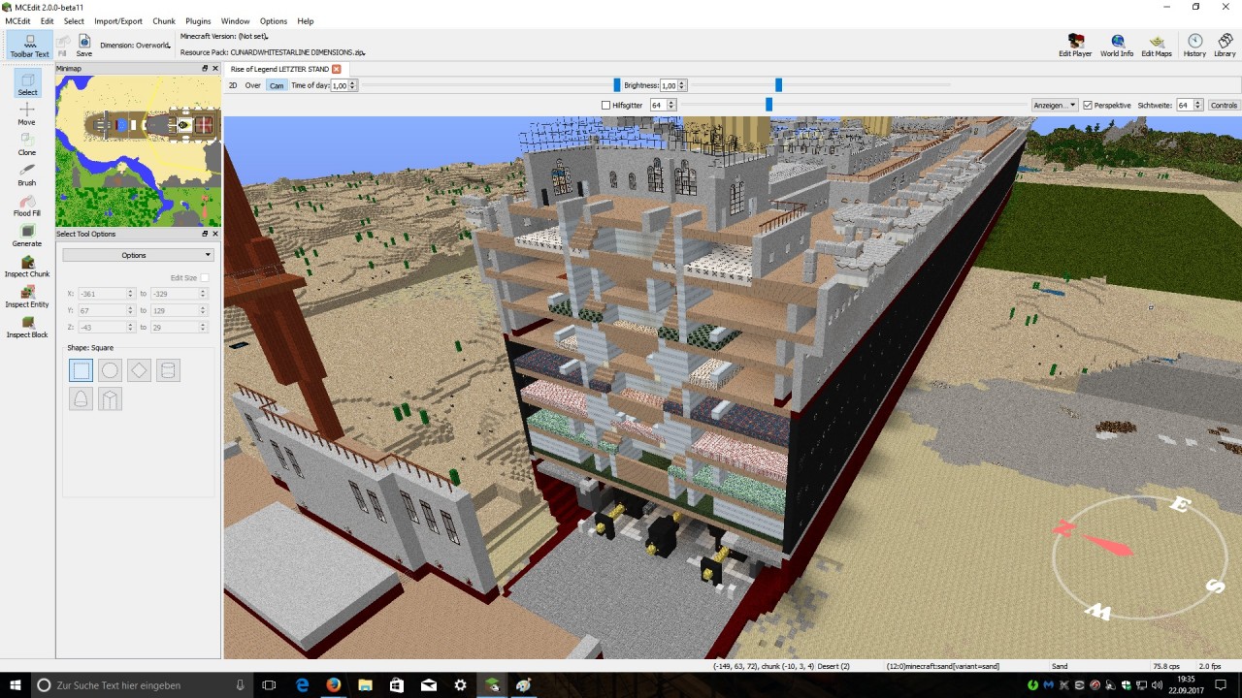The image size is (1242, 698).
Task: Select the Move tool
Action: pos(26,113)
